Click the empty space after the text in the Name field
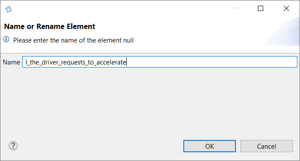The height and width of the screenshot is (161, 300). [211, 62]
